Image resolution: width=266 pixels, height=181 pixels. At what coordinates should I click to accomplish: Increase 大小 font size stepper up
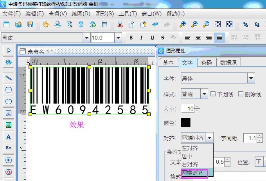tap(197, 107)
